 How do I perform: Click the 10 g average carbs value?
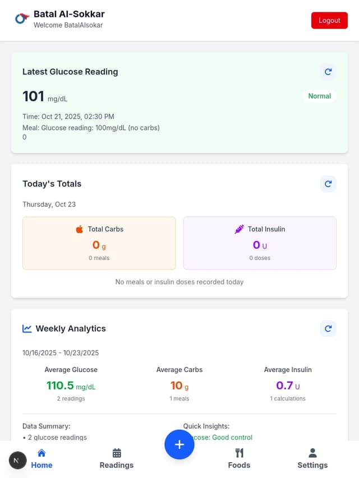tap(179, 386)
